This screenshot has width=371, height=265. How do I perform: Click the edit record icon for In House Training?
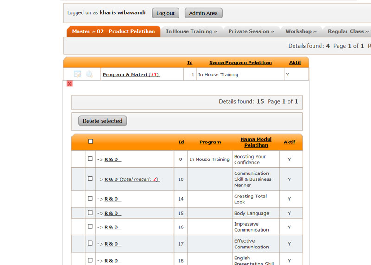tap(77, 74)
